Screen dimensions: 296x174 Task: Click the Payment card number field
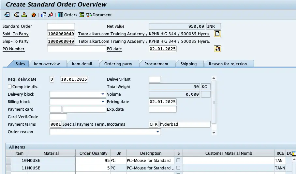point(84,109)
